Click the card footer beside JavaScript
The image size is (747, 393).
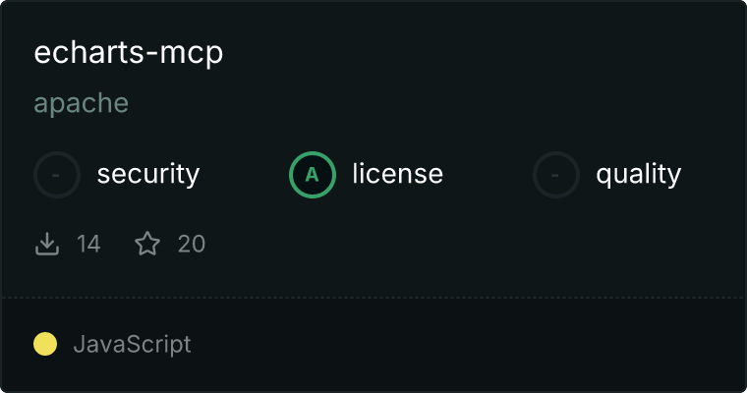pyautogui.click(x=467, y=345)
